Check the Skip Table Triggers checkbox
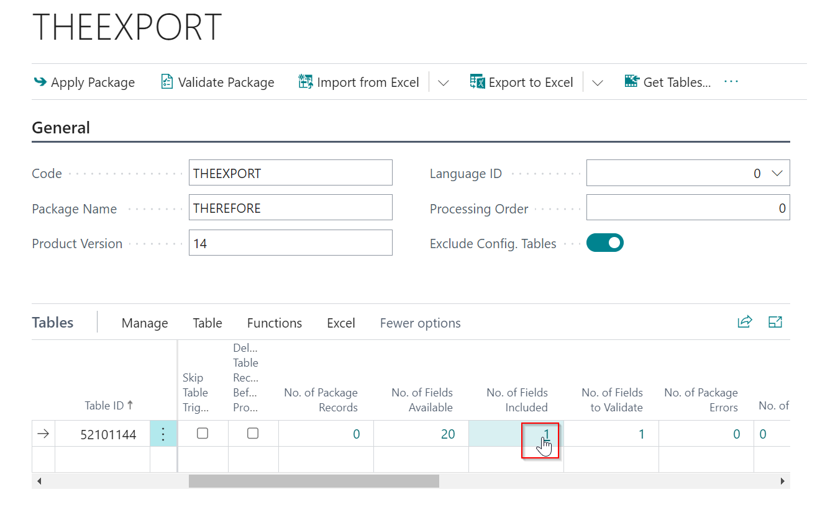This screenshot has height=505, width=825. (x=203, y=434)
